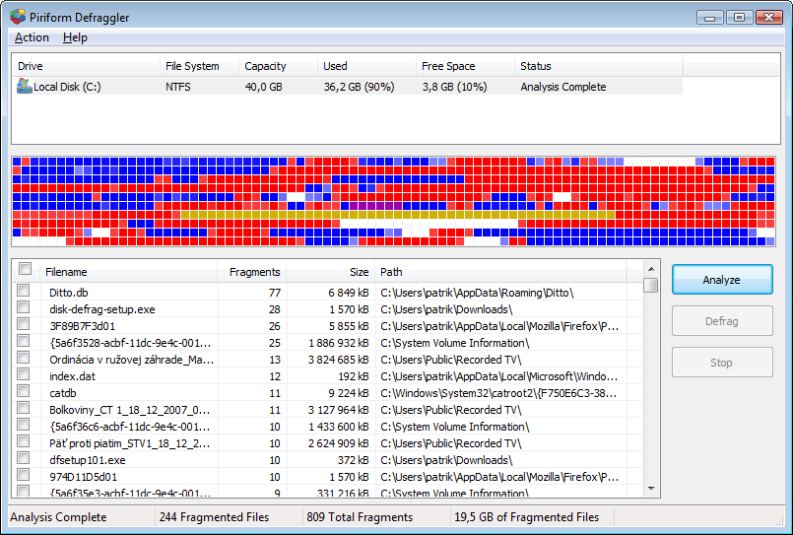Check the box for 3F89B7F3d01
The height and width of the screenshot is (535, 793).
24,323
